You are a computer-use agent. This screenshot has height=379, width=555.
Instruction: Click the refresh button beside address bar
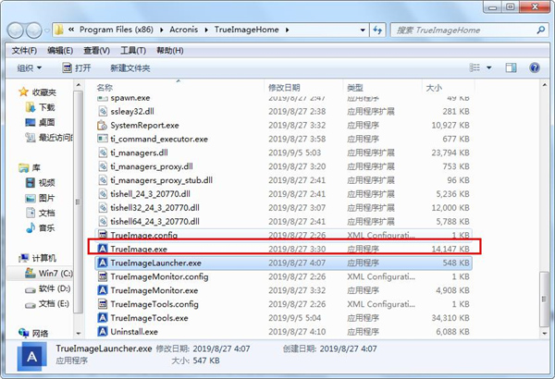click(377, 31)
